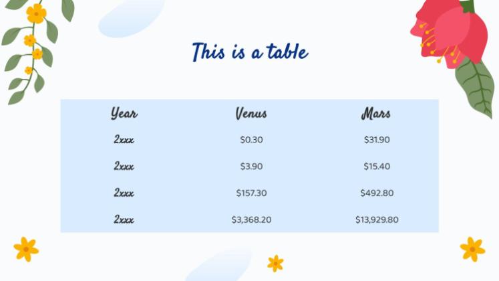Click the $0.30 Venus cell
This screenshot has height=281, width=499.
251,140
